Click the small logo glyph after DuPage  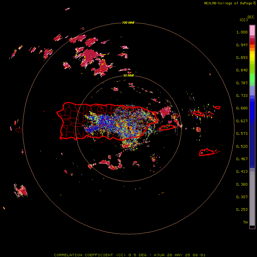(x=254, y=3)
